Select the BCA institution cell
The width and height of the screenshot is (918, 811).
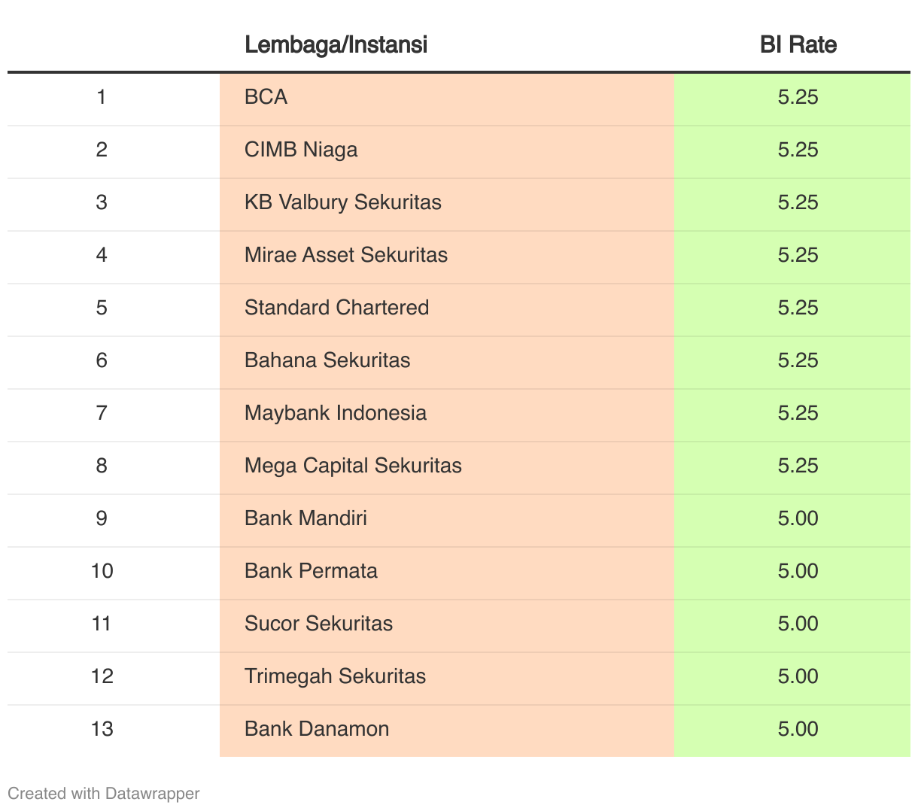coord(266,97)
